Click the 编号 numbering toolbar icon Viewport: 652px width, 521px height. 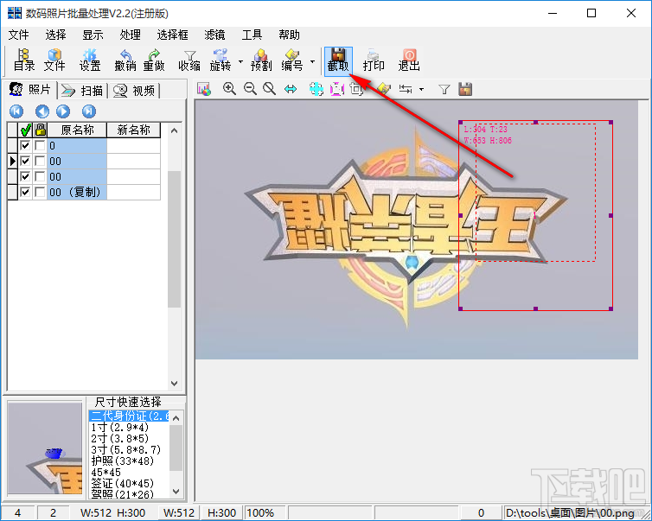click(x=292, y=60)
